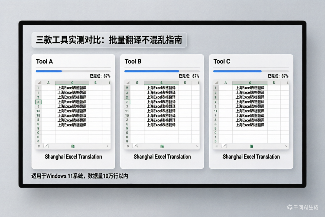Click Tool A's select-all corner triangle
Image resolution: width=325 pixels, height=217 pixels.
39,83
